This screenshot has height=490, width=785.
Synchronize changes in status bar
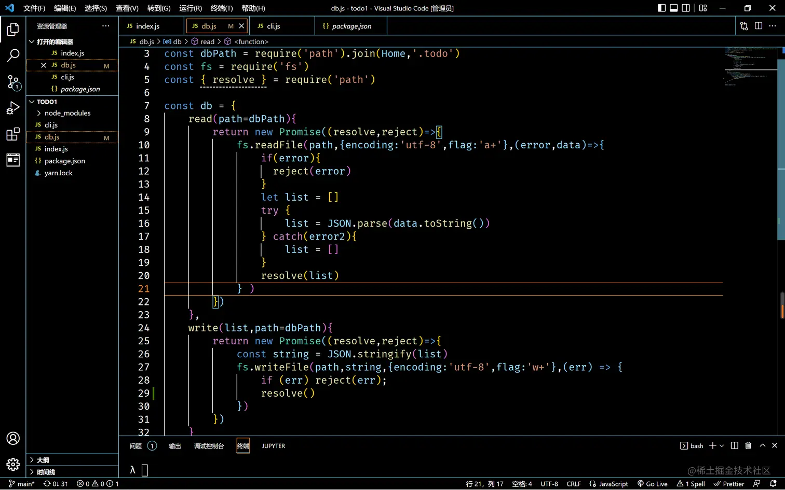point(56,484)
